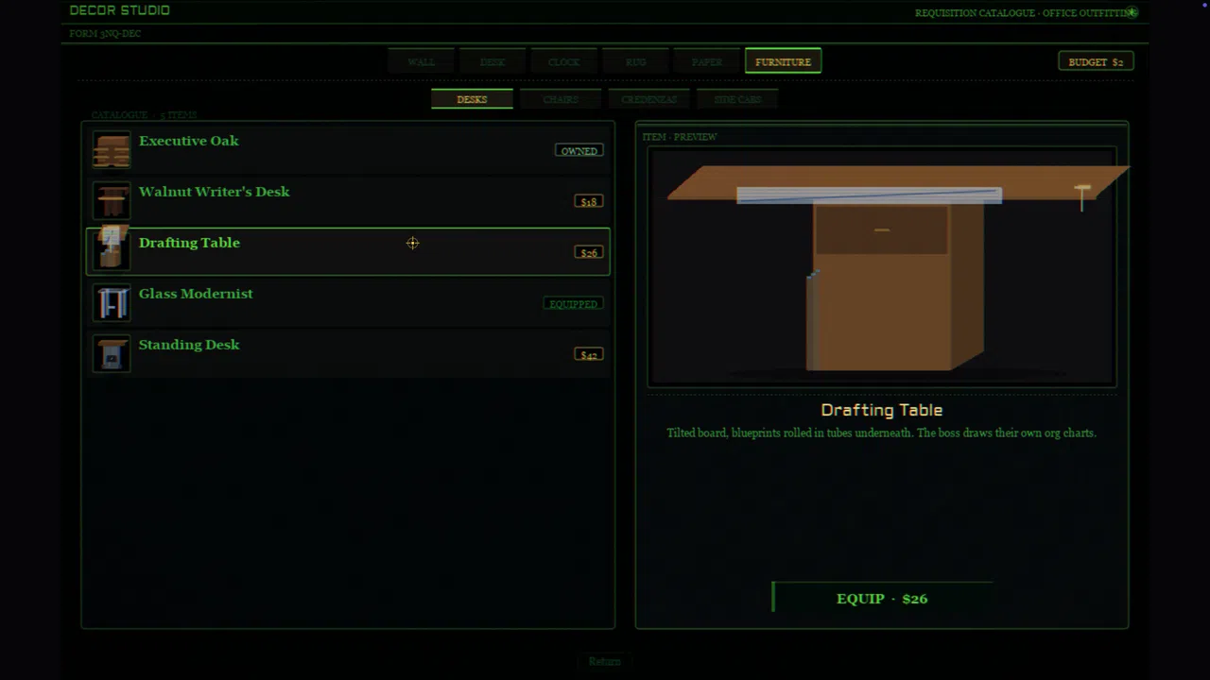This screenshot has height=680, width=1210.
Task: Open the Paper category tab
Action: pos(707,61)
